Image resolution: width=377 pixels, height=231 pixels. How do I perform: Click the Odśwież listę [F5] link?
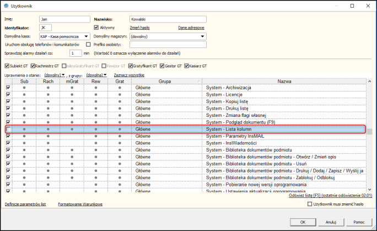pyautogui.click(x=330, y=195)
